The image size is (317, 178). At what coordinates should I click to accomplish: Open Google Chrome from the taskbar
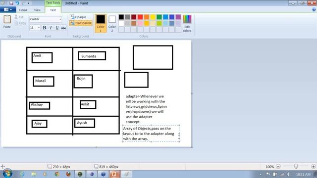(x=57, y=174)
